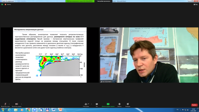The height and width of the screenshot is (112, 199).
Task: Click the Запись record icon in toolbar
Action: coord(119,105)
